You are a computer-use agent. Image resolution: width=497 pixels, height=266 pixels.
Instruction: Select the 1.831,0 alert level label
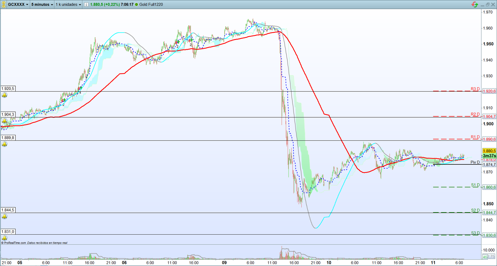[x=8, y=232]
